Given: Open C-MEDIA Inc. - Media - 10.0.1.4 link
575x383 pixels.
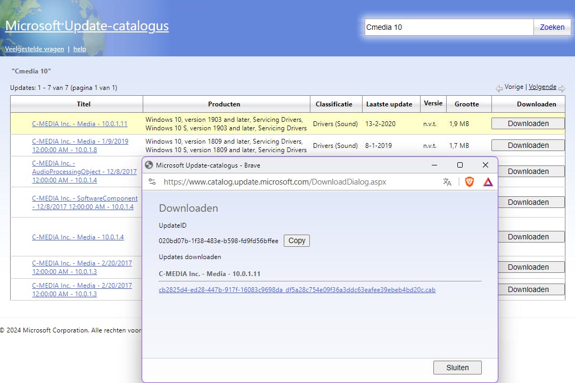Looking at the screenshot, I should pos(78,237).
